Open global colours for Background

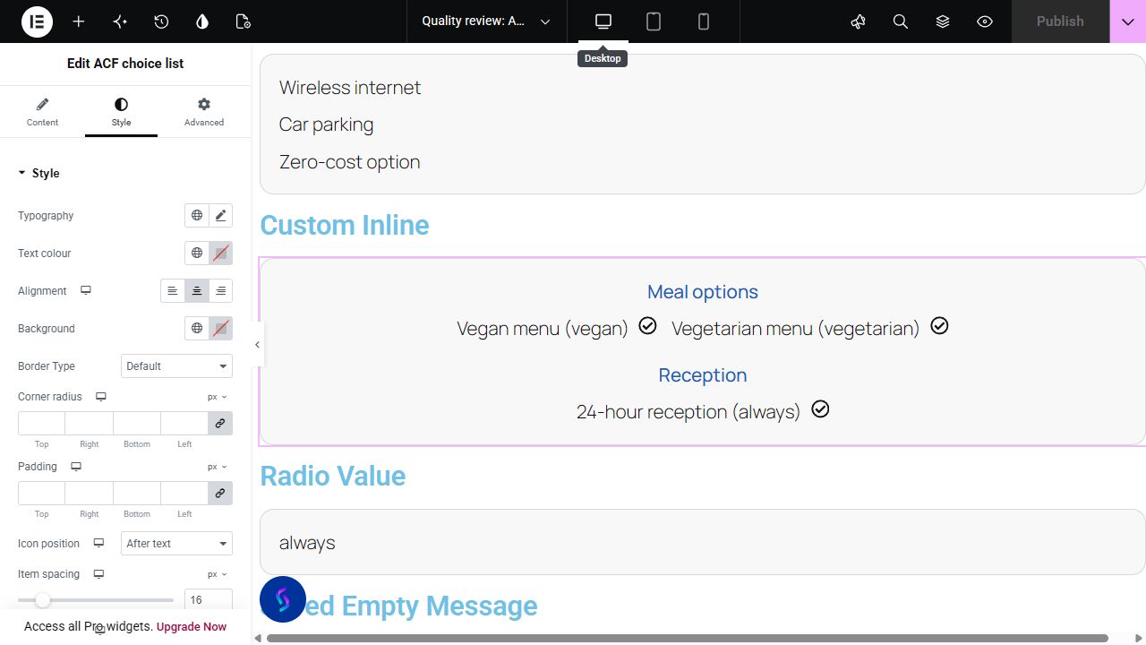[197, 329]
